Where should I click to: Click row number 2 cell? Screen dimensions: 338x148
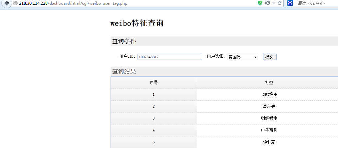click(x=154, y=107)
